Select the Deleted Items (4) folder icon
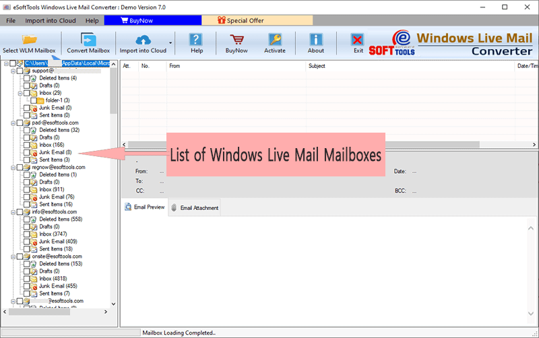 (34, 78)
